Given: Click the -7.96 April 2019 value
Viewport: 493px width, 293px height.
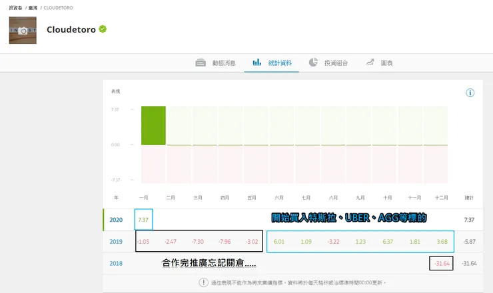Looking at the screenshot, I should [225, 242].
